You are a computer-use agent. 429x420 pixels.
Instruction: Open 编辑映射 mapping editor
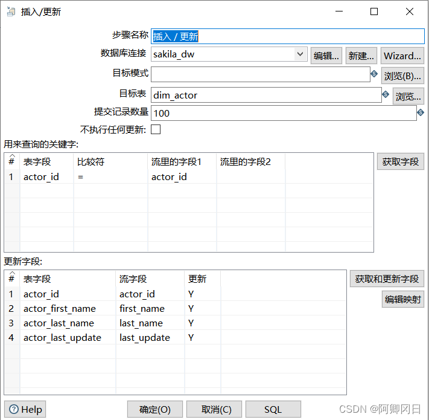pyautogui.click(x=402, y=299)
